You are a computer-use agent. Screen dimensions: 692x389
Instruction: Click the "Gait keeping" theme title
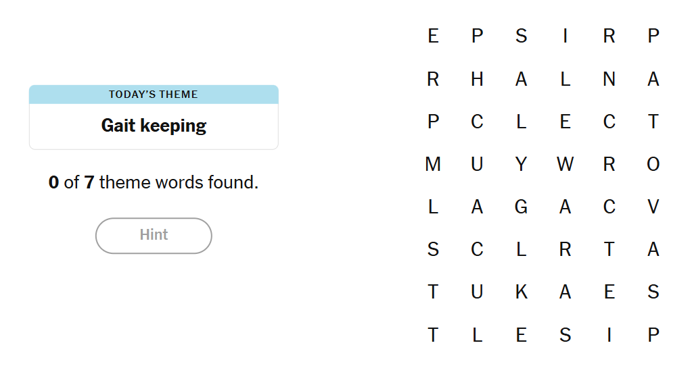[154, 126]
